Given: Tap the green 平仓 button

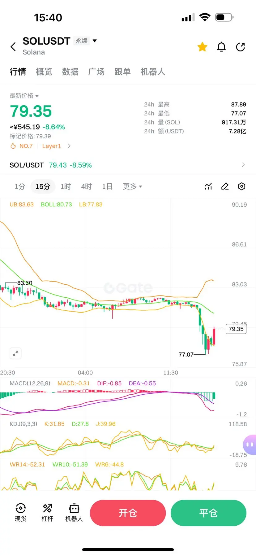Looking at the screenshot, I should [208, 513].
